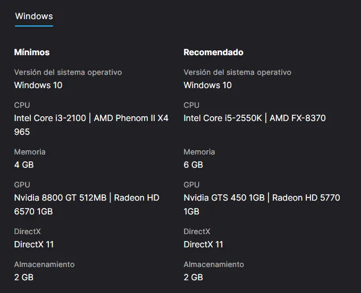Select the Windows tab
361x293 pixels.
pos(34,16)
